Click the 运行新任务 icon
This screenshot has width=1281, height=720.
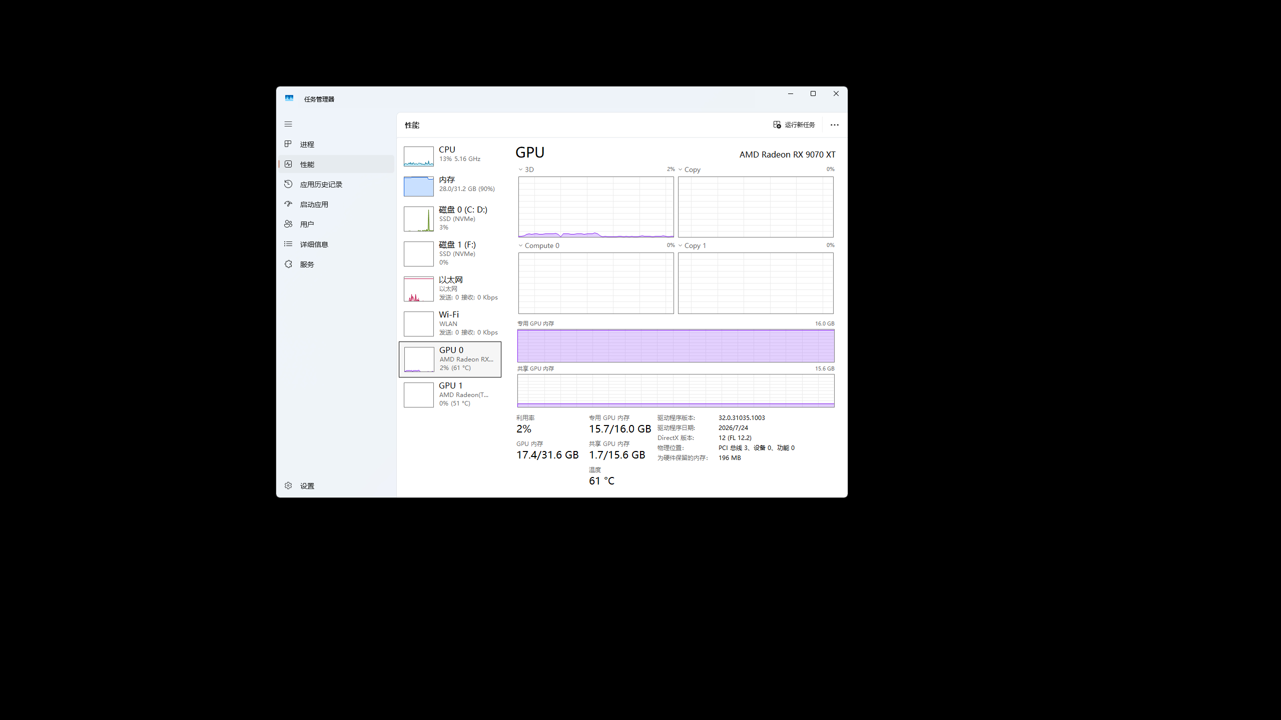pyautogui.click(x=777, y=124)
